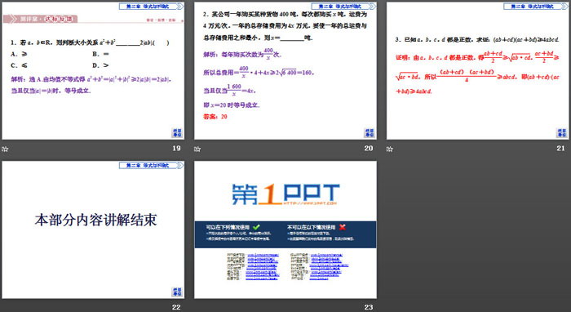
Task: Click the pink section label on slide 19
Action: click(40, 19)
